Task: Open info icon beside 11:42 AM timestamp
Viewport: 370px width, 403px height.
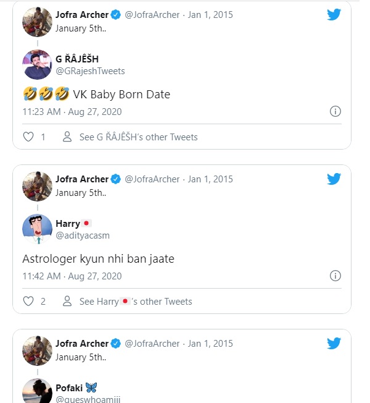Action: pos(335,276)
